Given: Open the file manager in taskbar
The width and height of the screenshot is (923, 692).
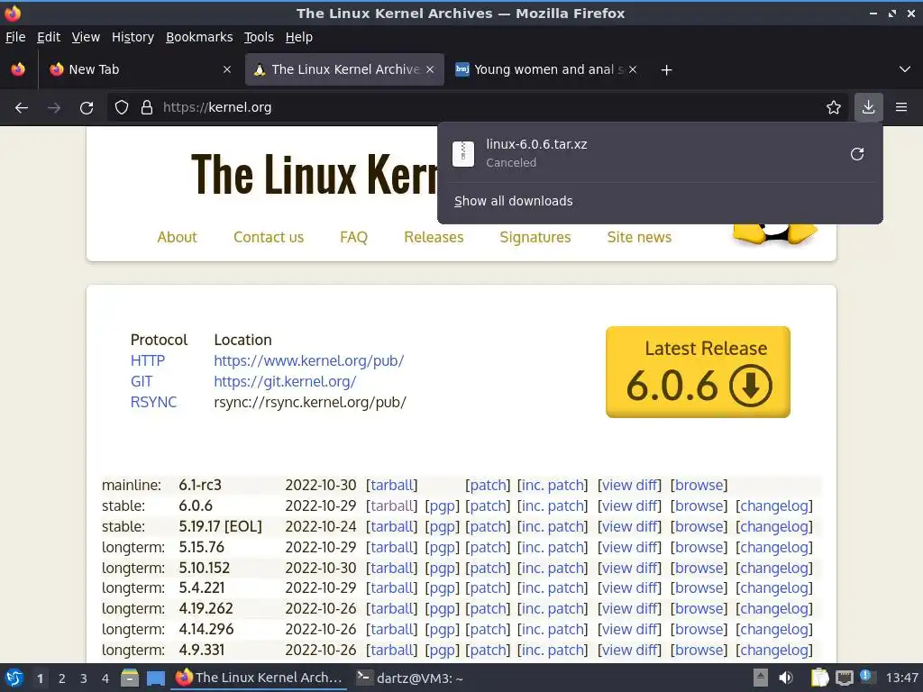Looking at the screenshot, I should [x=130, y=678].
